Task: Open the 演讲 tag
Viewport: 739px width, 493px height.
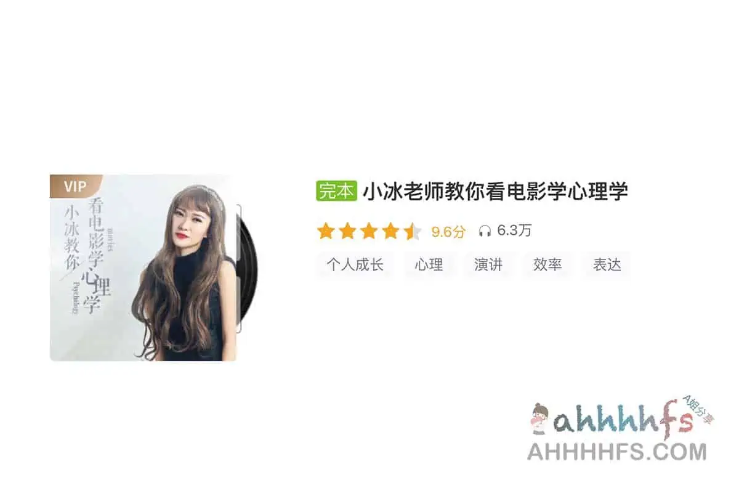Action: coord(488,265)
